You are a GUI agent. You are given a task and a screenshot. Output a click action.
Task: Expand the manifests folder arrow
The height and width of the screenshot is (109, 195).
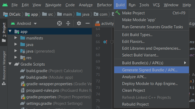pyautogui.click(x=16, y=38)
